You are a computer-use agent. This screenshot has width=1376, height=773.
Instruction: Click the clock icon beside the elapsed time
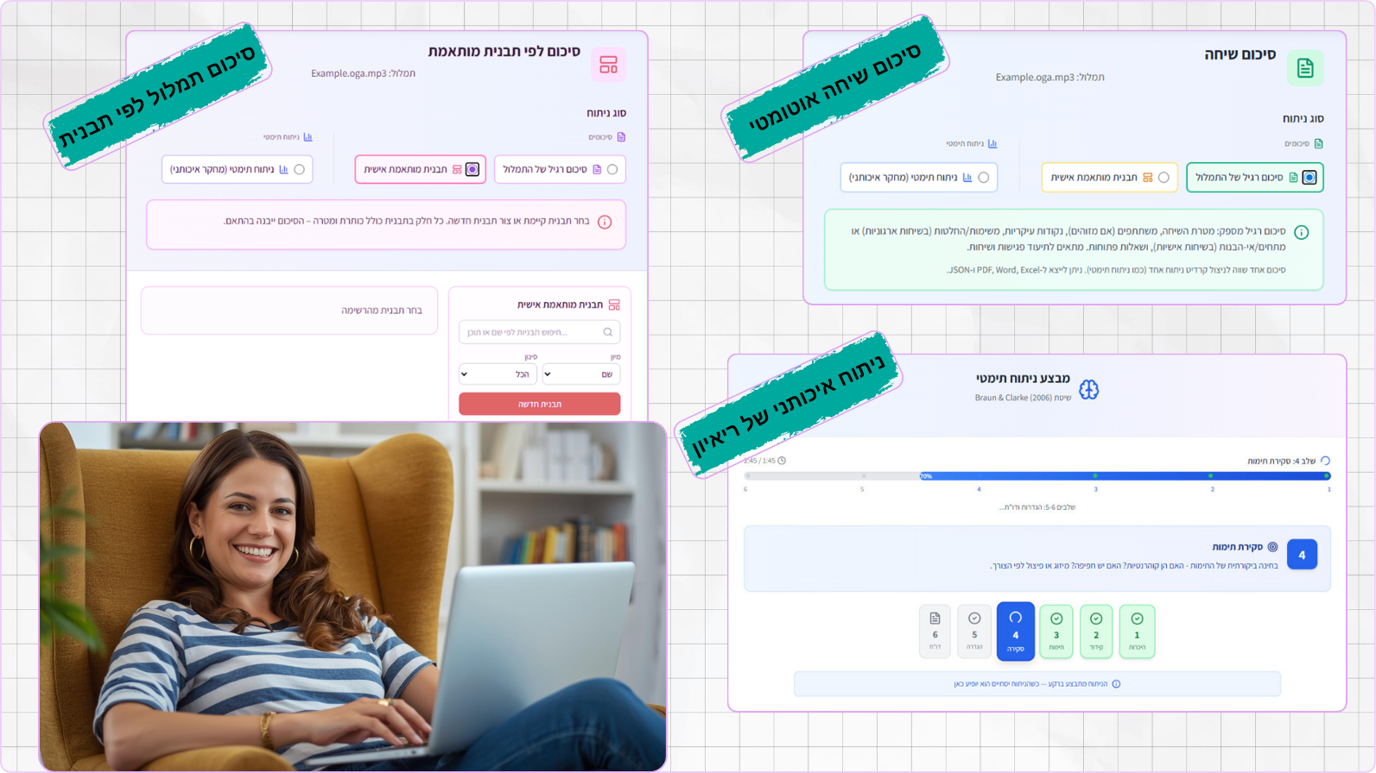[x=782, y=461]
